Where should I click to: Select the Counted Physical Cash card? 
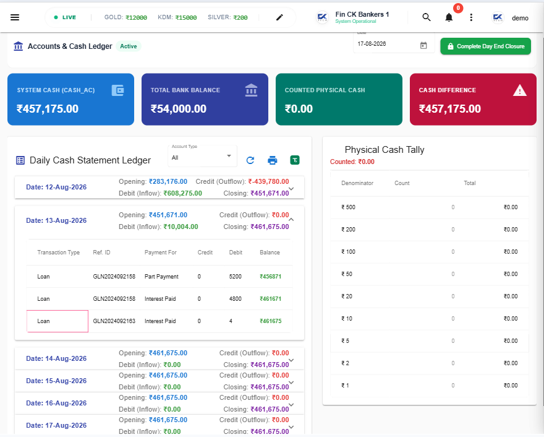pos(339,100)
